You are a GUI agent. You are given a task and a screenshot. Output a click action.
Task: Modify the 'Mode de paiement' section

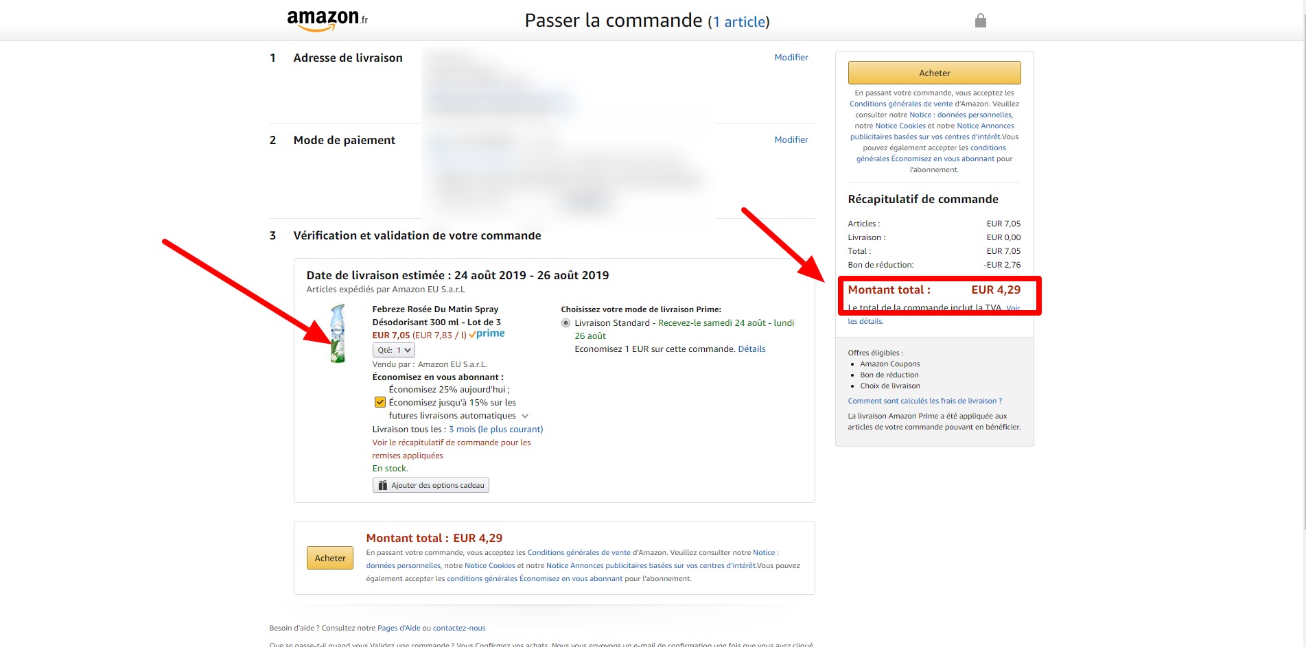coord(791,139)
